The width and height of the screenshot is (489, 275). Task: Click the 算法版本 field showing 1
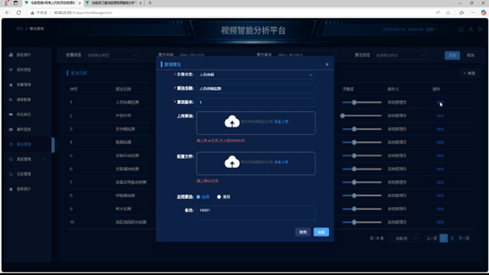(256, 102)
